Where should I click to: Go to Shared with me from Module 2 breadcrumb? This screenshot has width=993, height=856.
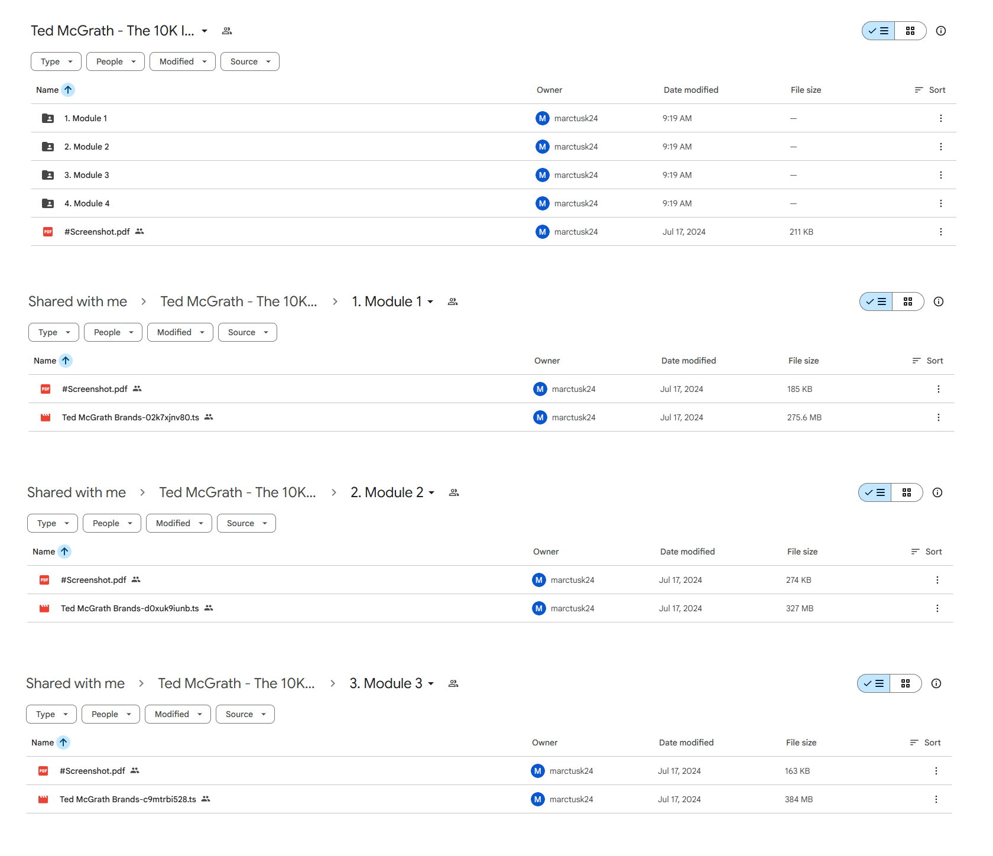76,492
